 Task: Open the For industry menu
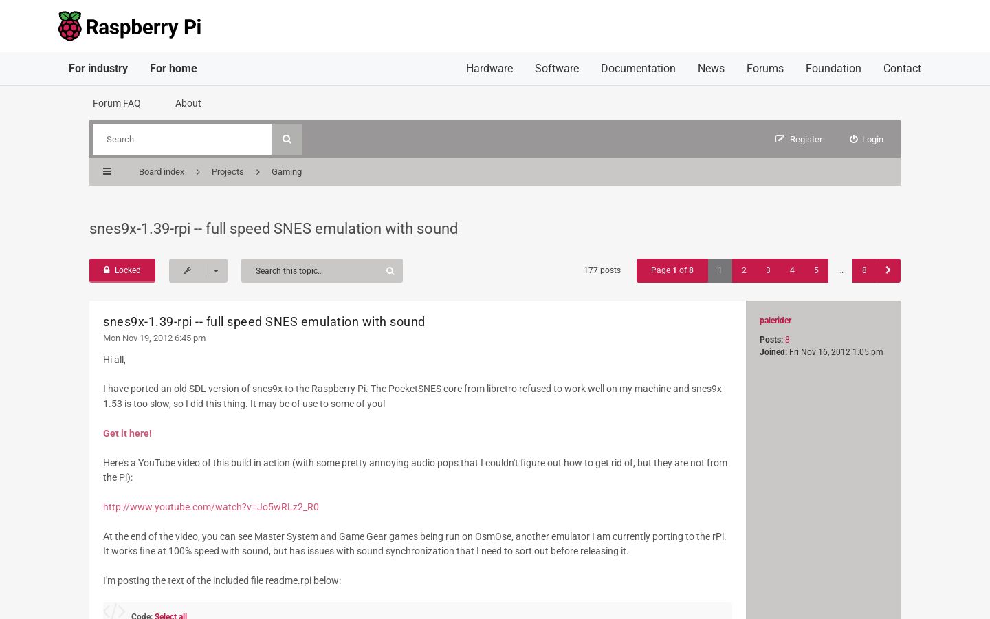98,68
